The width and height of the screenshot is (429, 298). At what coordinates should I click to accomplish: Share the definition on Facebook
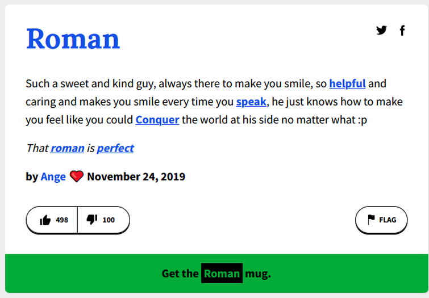402,30
